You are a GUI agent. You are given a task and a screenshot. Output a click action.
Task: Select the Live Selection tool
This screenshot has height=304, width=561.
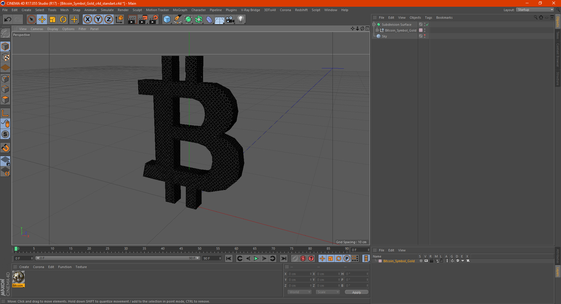point(31,20)
